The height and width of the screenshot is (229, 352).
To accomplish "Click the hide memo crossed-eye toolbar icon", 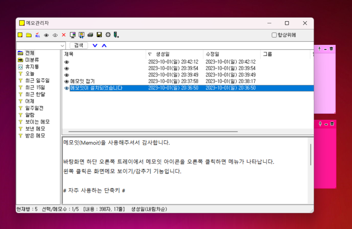I will click(x=55, y=35).
